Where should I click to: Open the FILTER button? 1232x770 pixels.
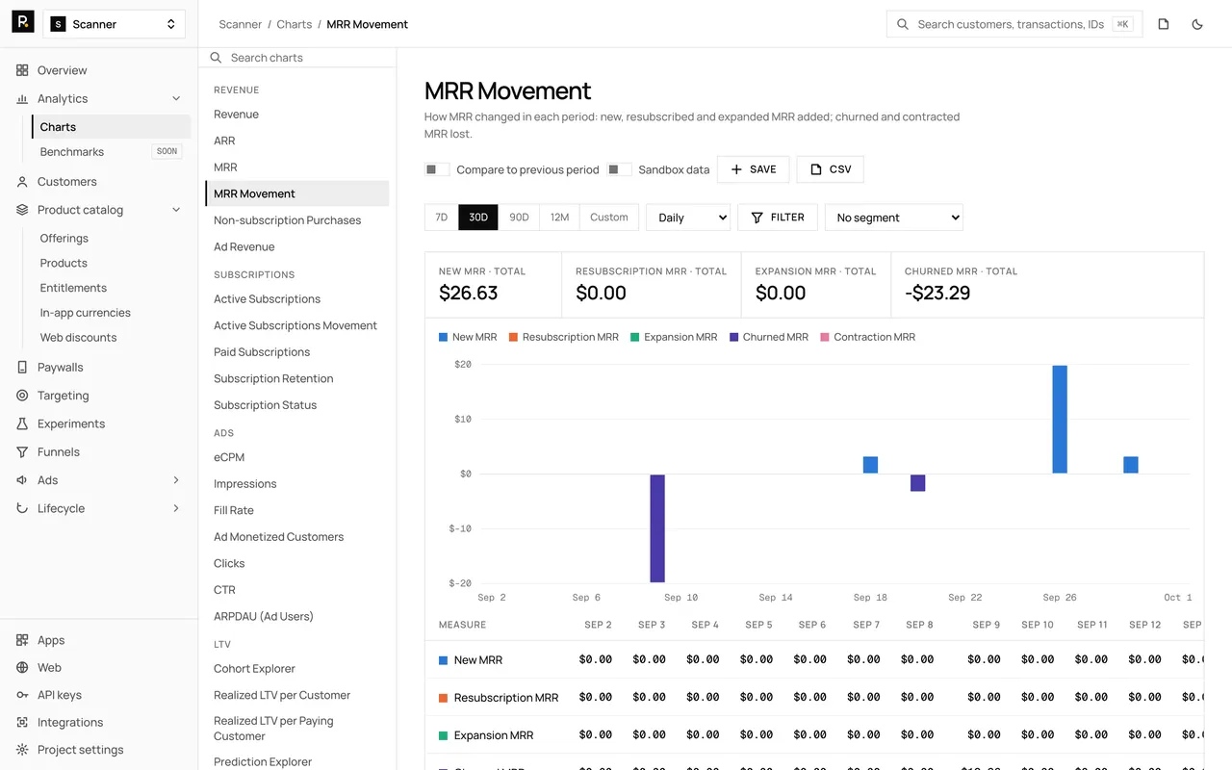[778, 218]
